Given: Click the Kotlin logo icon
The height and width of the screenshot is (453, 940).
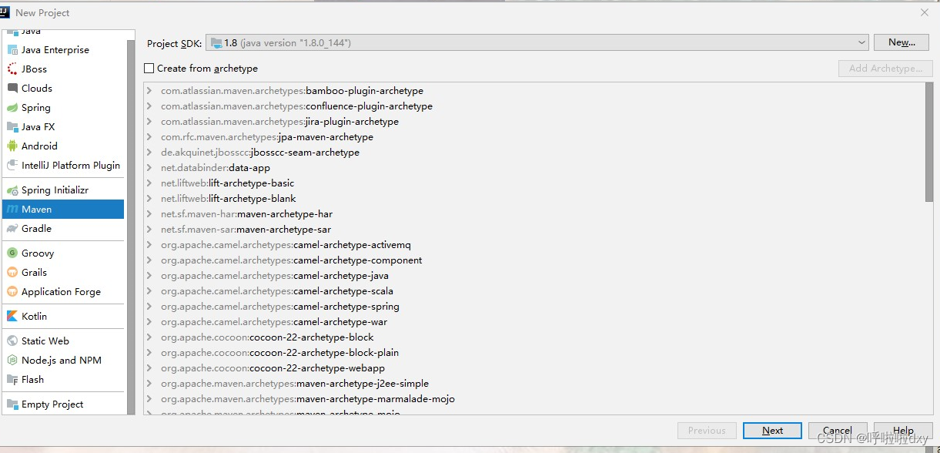Looking at the screenshot, I should 12,316.
